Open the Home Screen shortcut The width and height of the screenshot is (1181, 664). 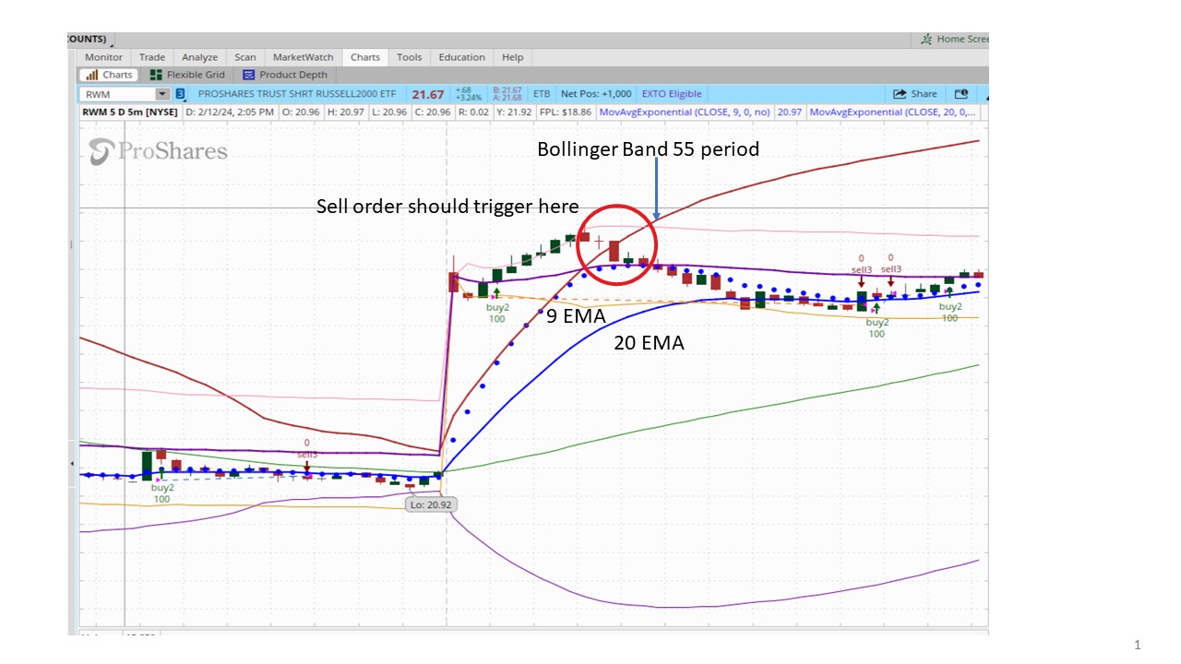(954, 40)
